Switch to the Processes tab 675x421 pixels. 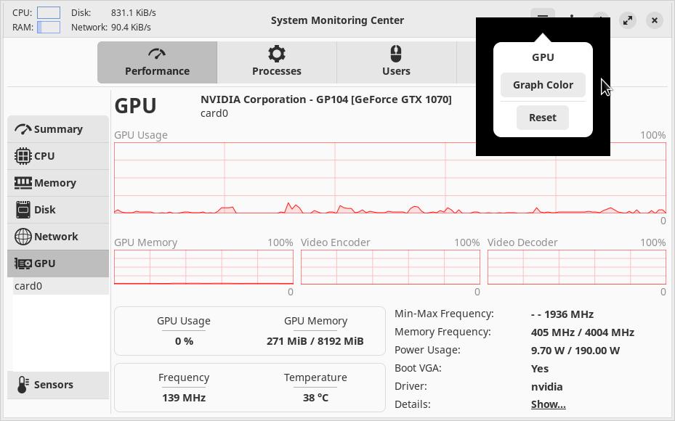277,62
